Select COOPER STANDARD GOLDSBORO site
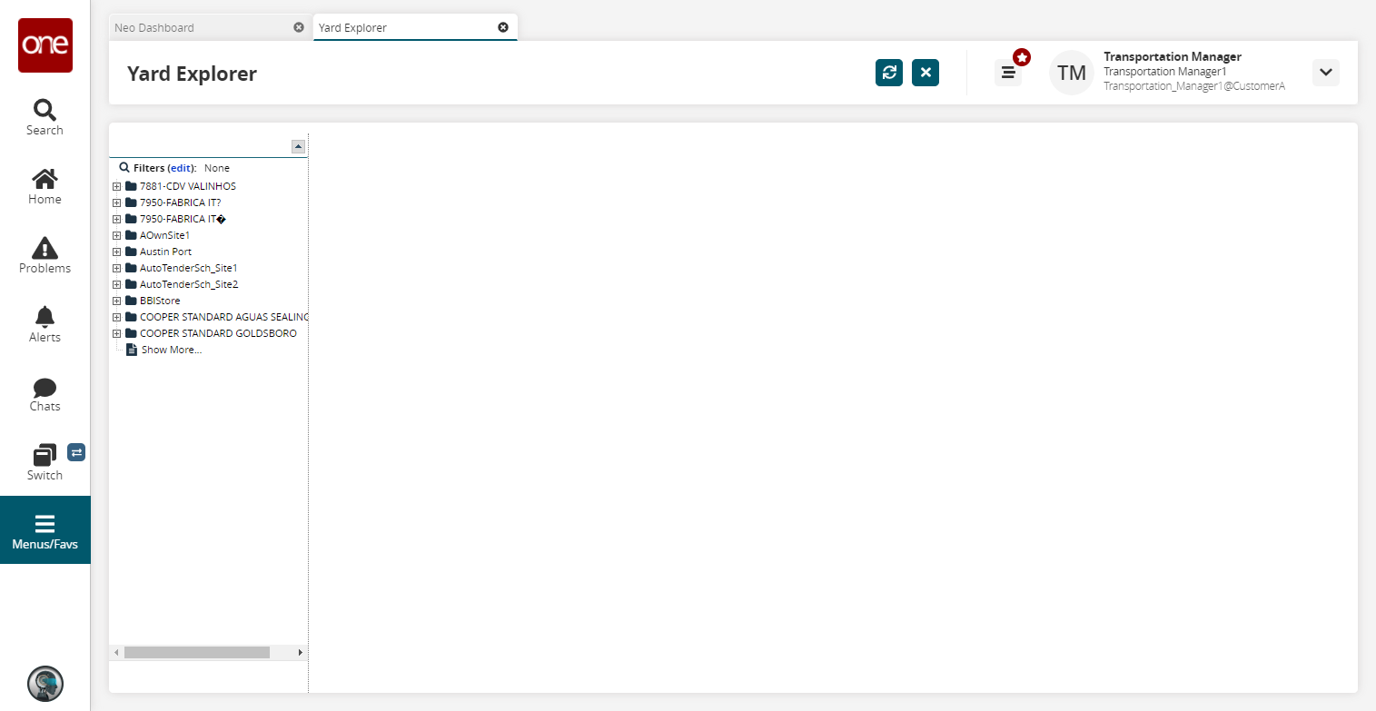 pos(218,333)
